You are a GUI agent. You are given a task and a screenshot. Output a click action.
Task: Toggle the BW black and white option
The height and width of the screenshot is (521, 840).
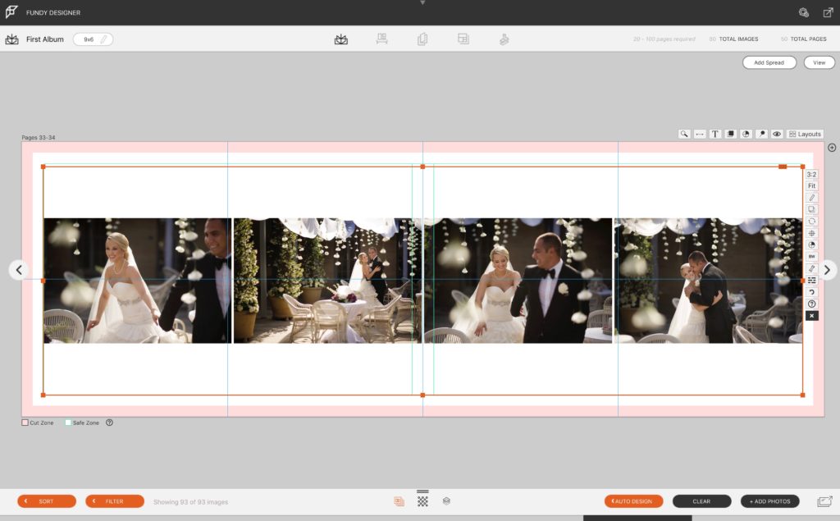point(811,257)
